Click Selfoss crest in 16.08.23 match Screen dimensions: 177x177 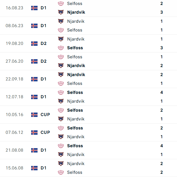coord(61,3)
